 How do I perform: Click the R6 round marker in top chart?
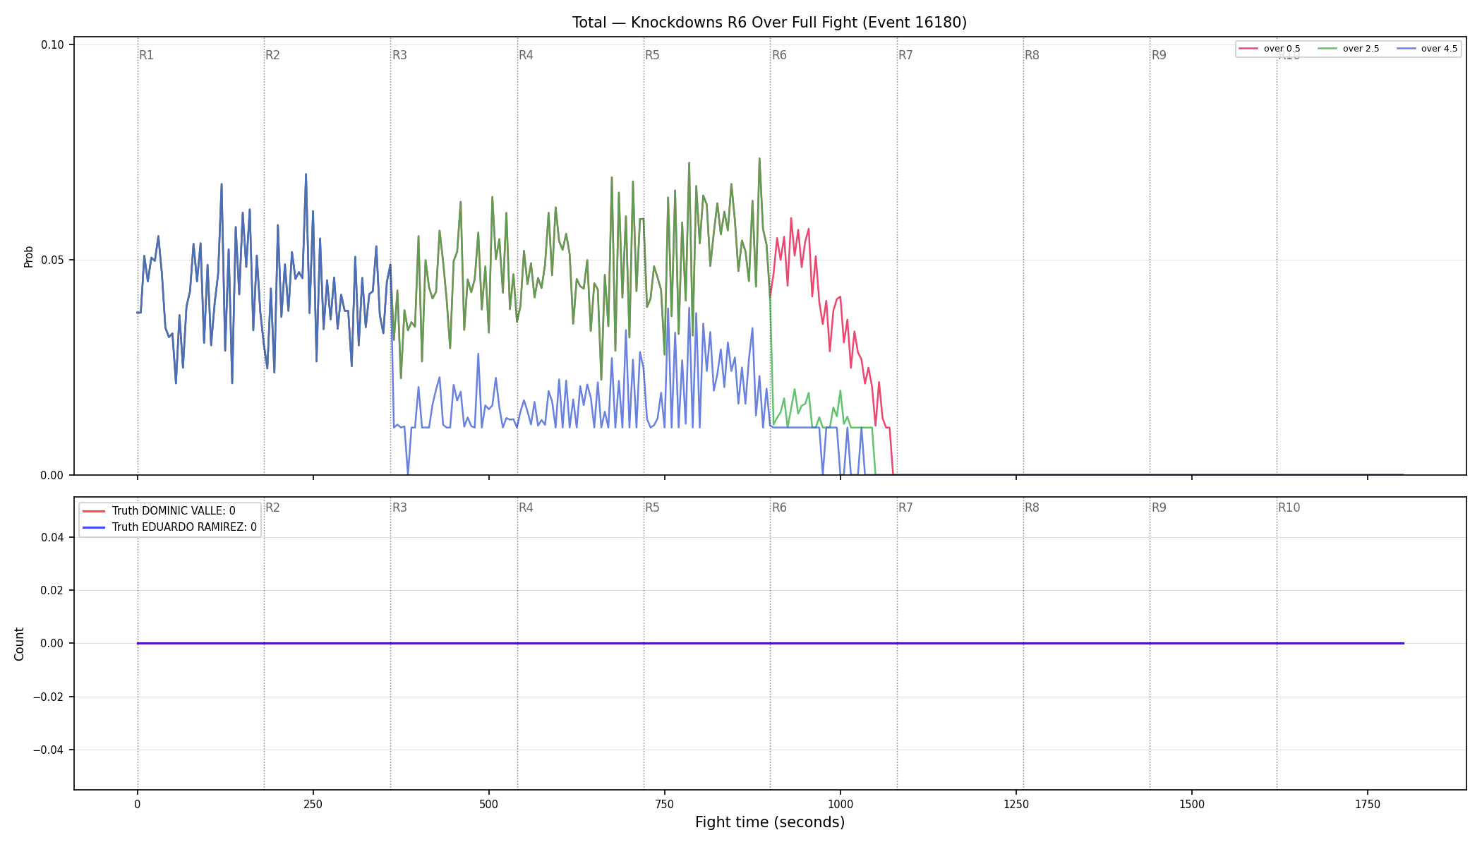[779, 55]
